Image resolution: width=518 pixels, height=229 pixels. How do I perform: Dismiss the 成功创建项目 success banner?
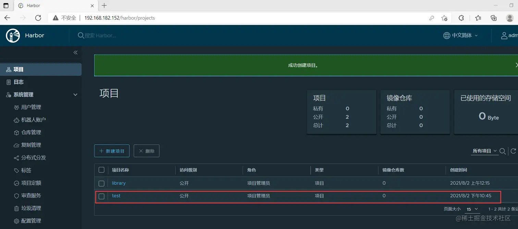(x=516, y=65)
